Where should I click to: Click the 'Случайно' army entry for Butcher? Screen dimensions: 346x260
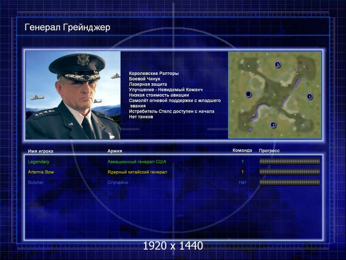(118, 182)
